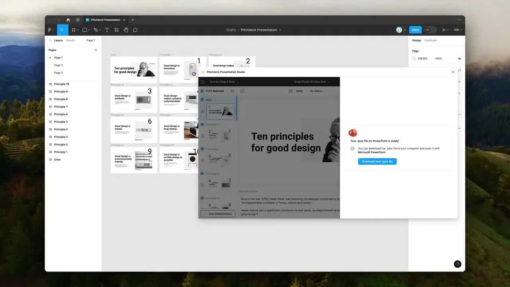Open Sort by Drag & Drop dropdown
Image resolution: width=510 pixels, height=287 pixels.
point(224,82)
